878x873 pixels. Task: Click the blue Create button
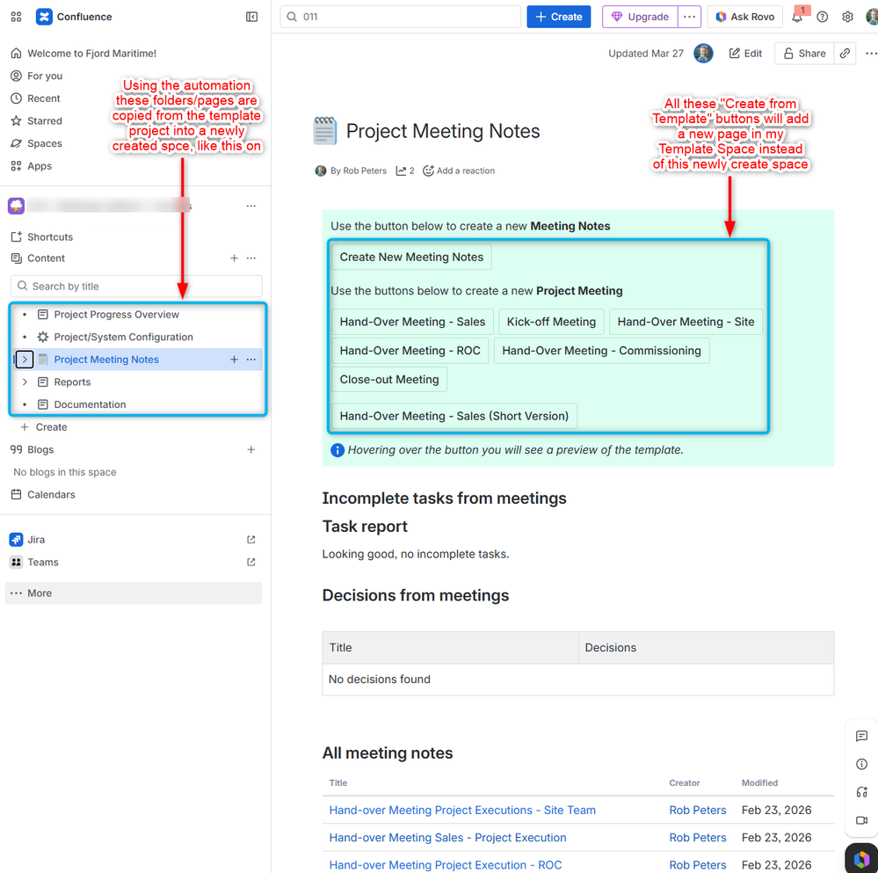[x=558, y=17]
